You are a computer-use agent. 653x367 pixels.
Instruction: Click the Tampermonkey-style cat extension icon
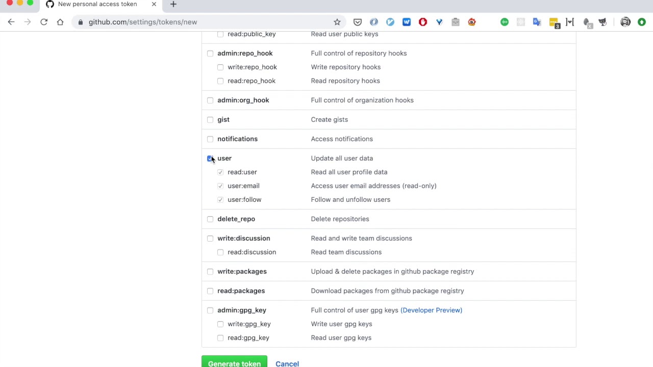pos(602,22)
